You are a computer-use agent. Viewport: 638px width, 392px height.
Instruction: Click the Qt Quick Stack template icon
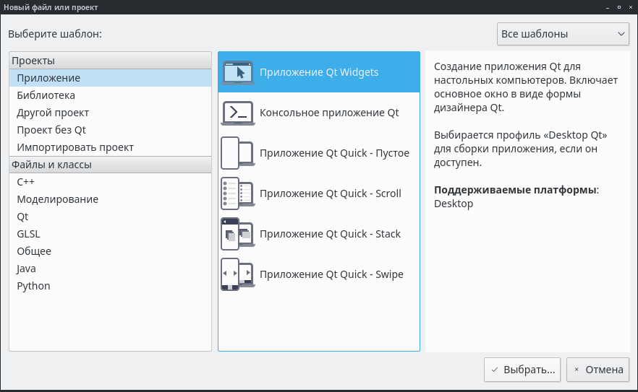point(237,234)
